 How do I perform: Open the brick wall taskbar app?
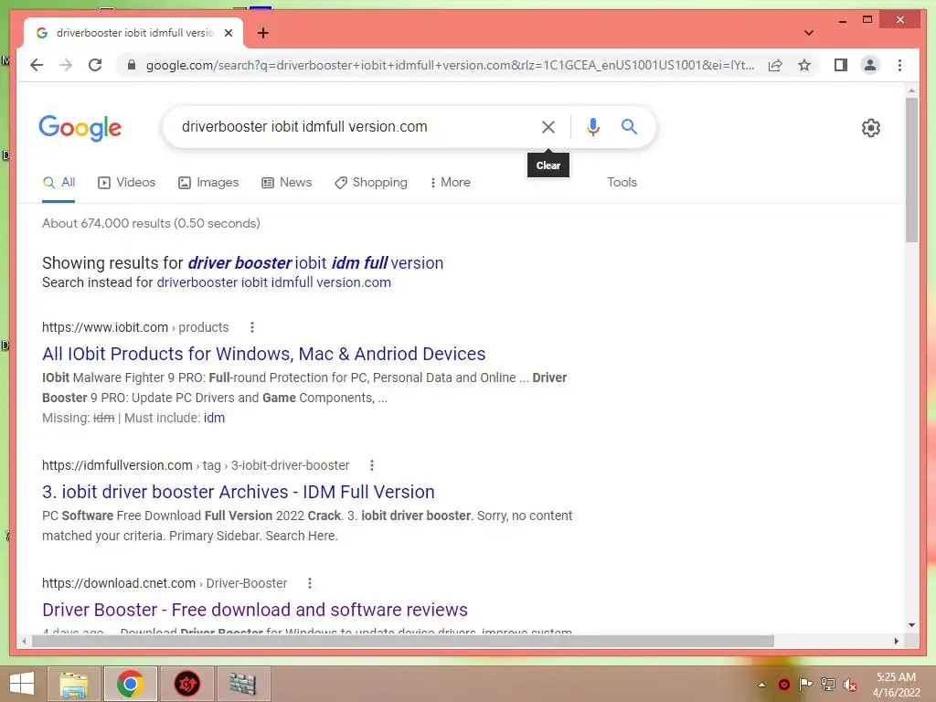point(243,684)
